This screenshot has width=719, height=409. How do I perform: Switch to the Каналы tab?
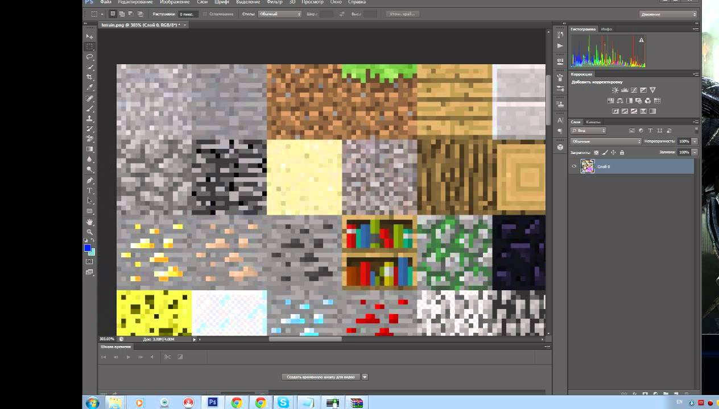point(593,122)
